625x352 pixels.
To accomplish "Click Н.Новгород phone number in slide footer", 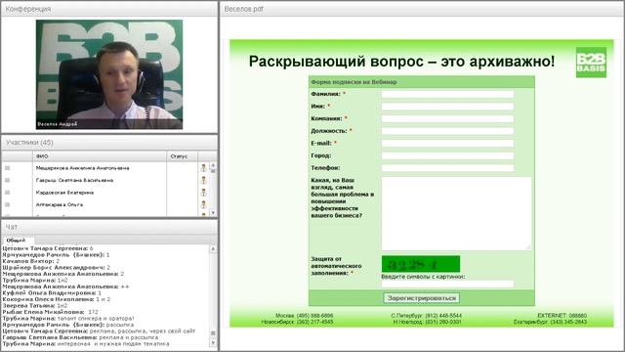I will tap(428, 322).
